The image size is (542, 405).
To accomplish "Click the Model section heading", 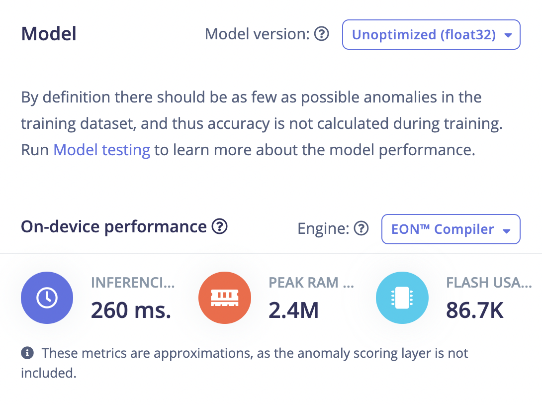I will [x=49, y=34].
